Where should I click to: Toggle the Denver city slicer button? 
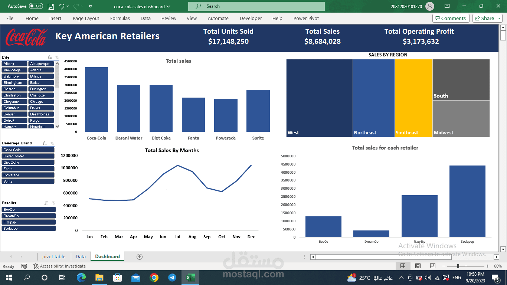14,114
